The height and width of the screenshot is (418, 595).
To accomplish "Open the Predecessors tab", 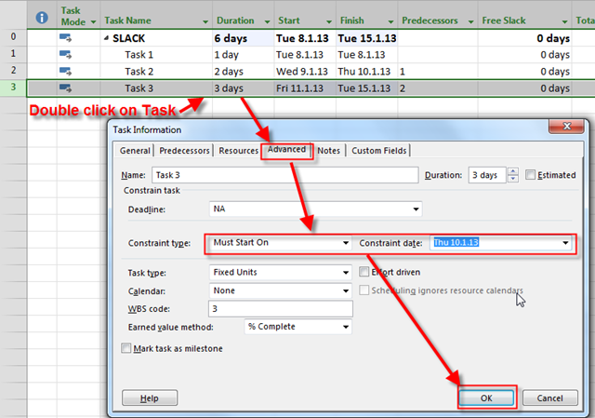I will 184,151.
